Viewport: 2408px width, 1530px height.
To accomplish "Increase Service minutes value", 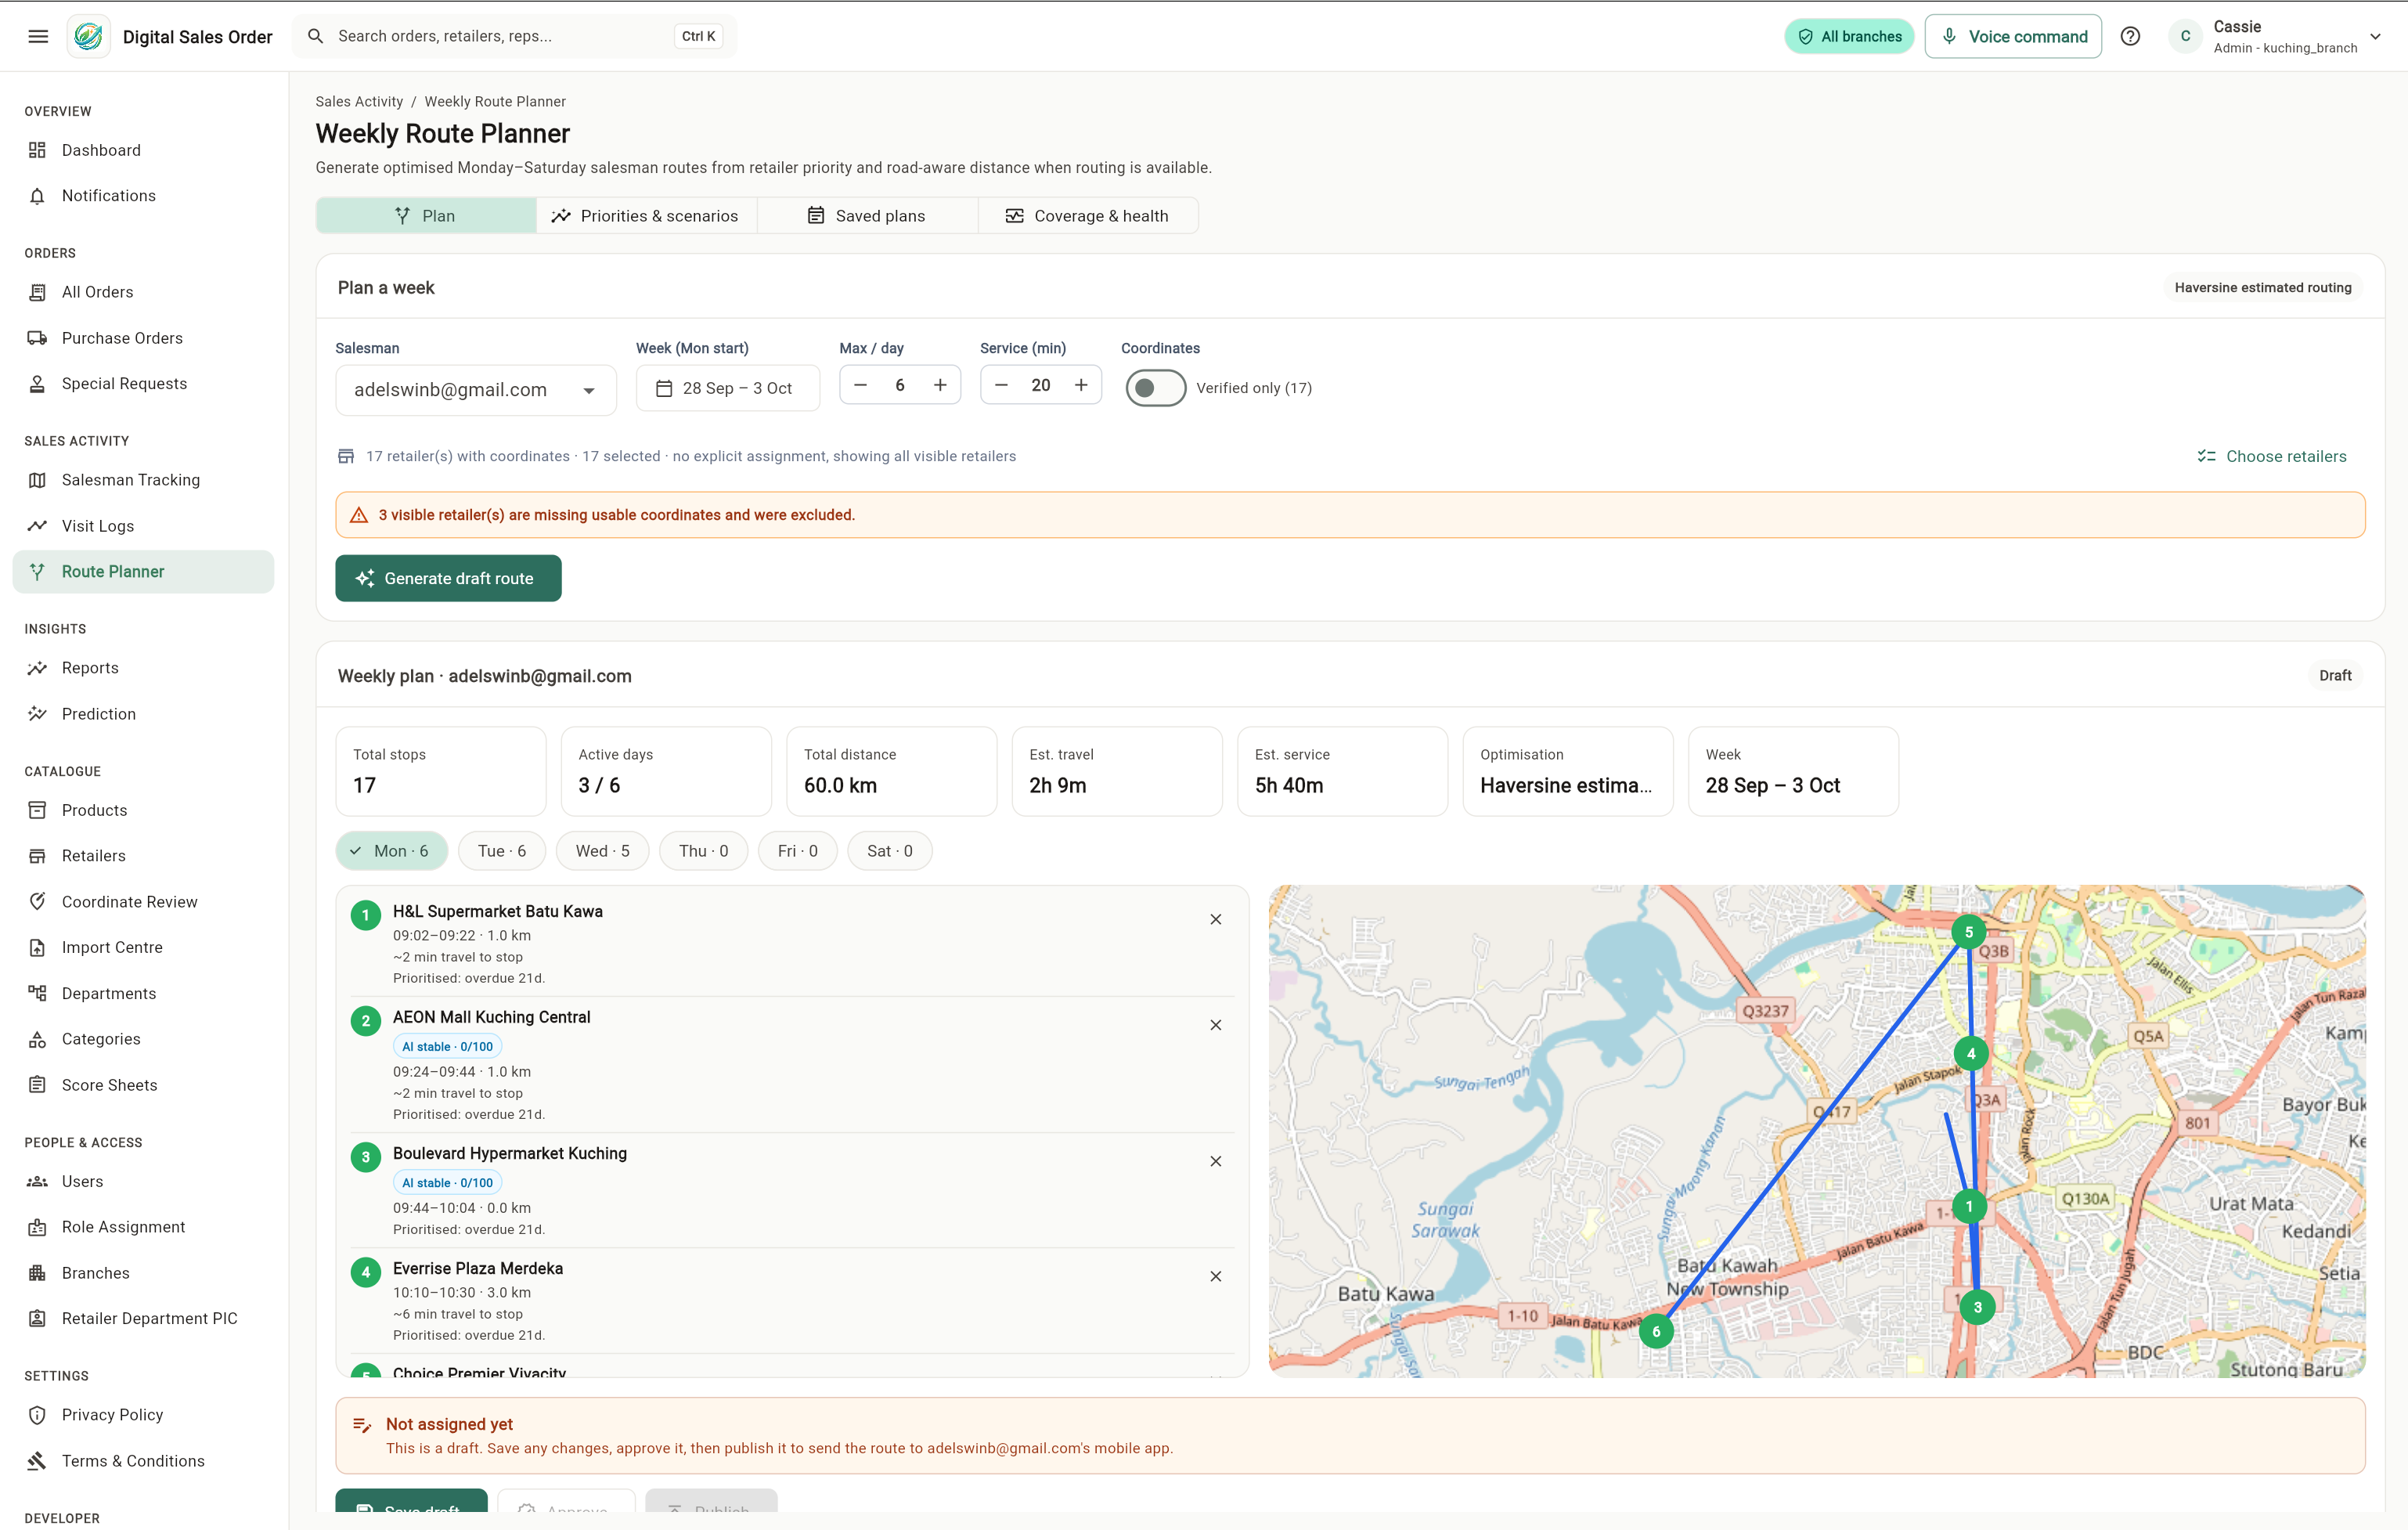I will (x=1081, y=385).
